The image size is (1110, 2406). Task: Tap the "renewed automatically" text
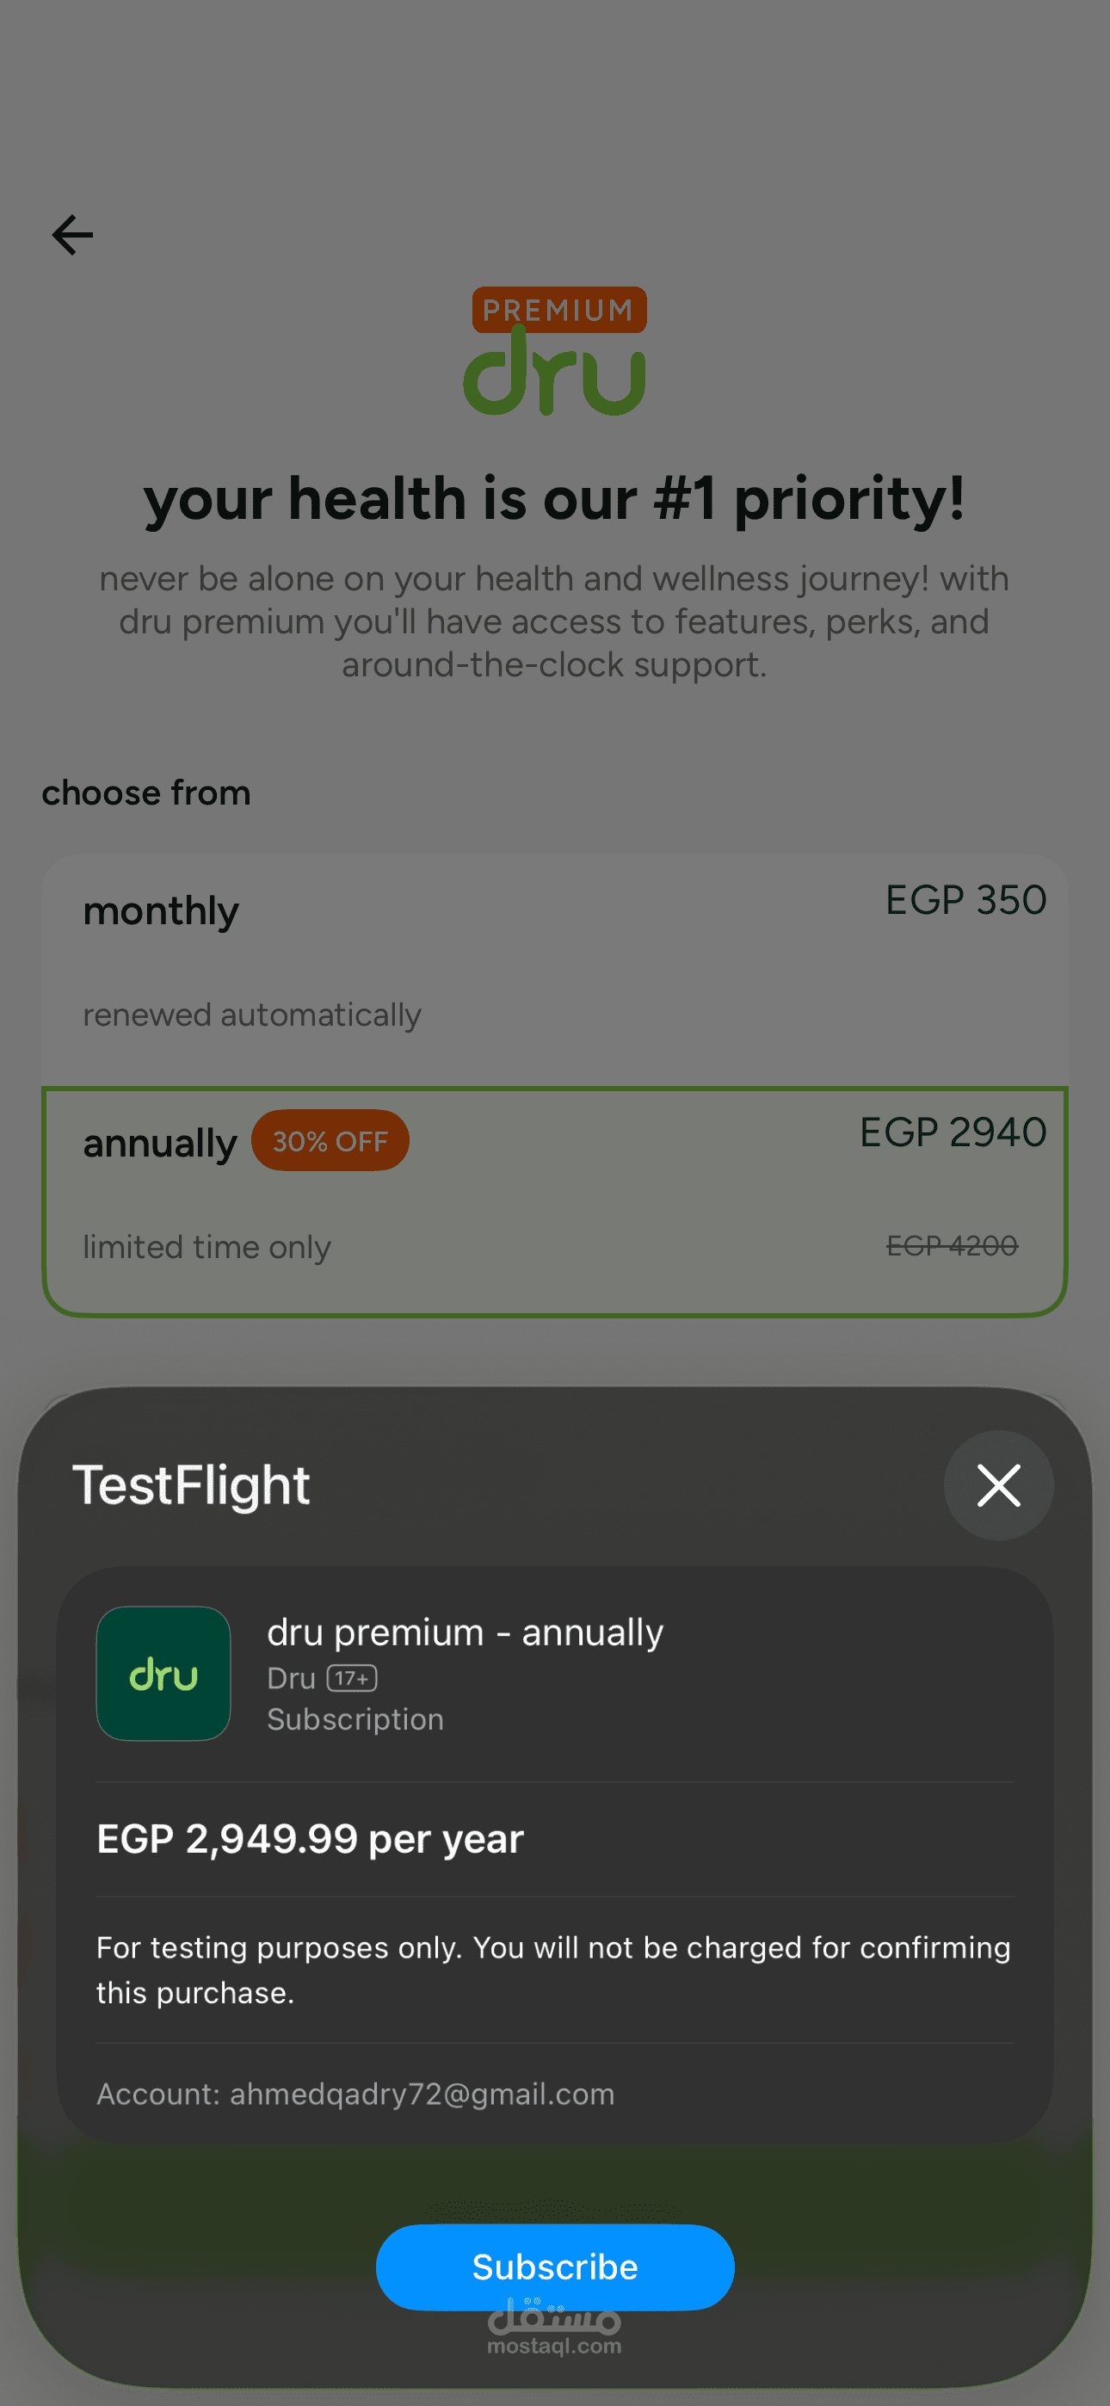pyautogui.click(x=252, y=1015)
